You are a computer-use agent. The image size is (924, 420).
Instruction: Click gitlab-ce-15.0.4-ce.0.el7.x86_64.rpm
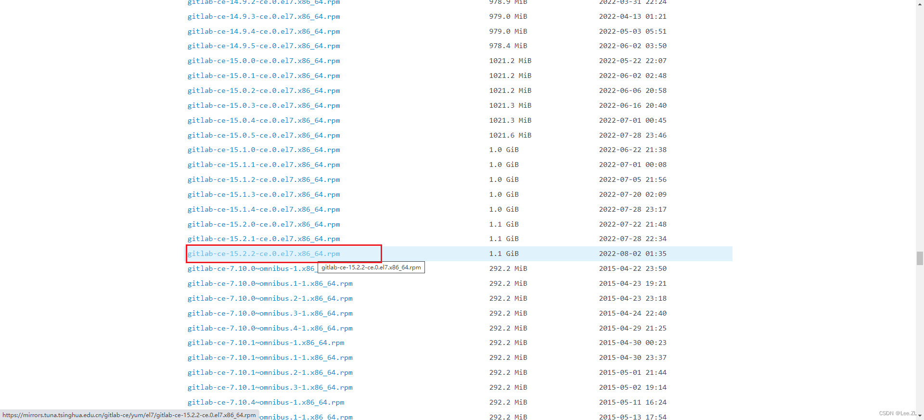pos(264,120)
